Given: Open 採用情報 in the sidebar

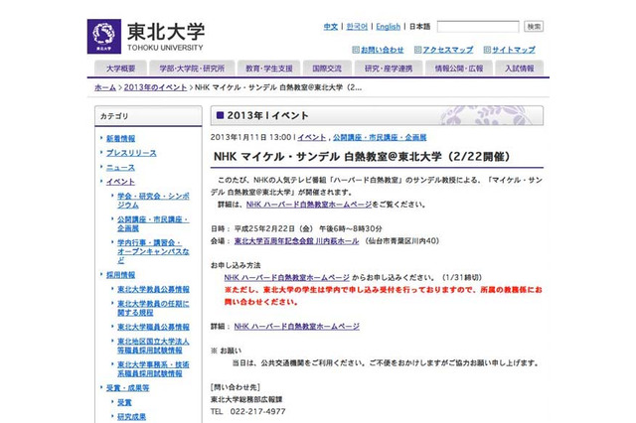Looking at the screenshot, I should pos(120,275).
